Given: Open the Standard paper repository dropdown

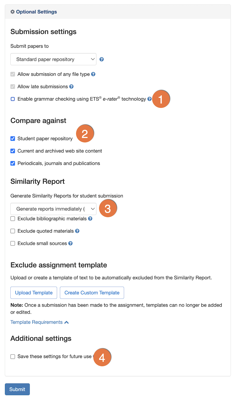Looking at the screenshot, I should point(53,59).
